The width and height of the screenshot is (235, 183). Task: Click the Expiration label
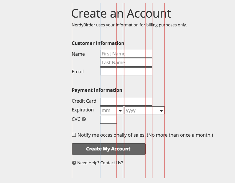[x=83, y=110]
